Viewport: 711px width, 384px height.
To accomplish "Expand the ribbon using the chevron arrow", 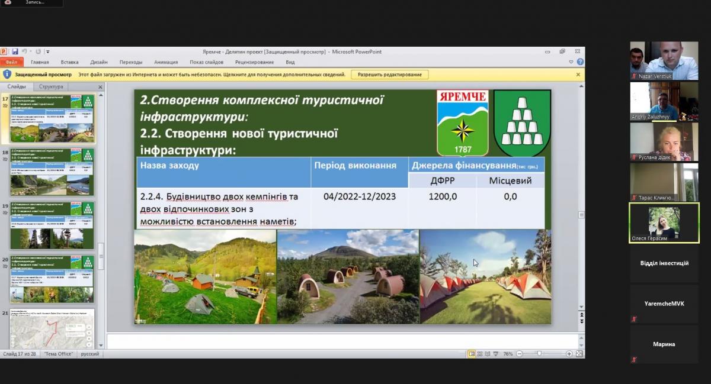I will point(571,62).
